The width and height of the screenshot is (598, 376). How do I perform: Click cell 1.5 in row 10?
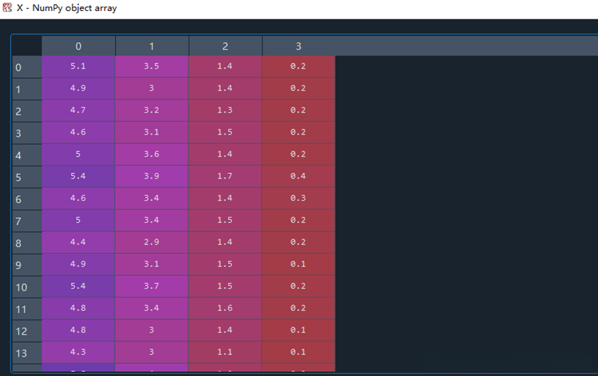[x=225, y=286]
